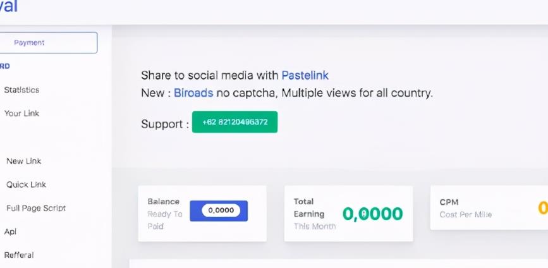
Task: Click the green 0,0000 total earning value
Action: click(x=372, y=214)
